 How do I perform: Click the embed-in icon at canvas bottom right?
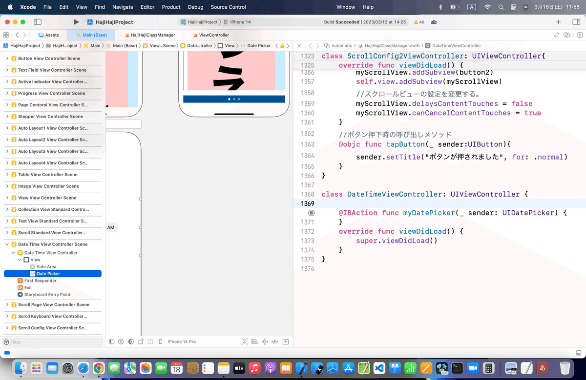[286, 341]
